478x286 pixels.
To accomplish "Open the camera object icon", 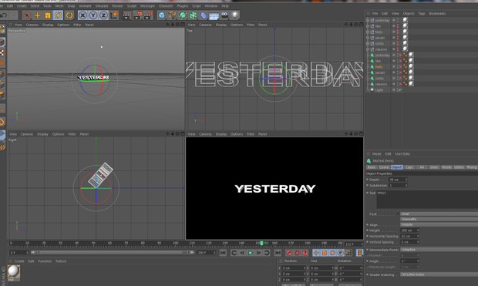I will [224, 15].
